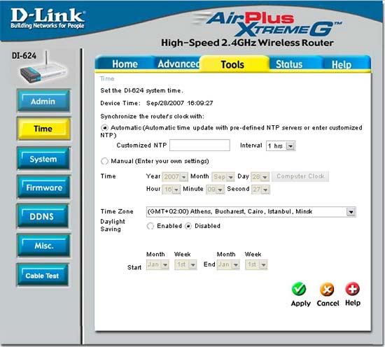This screenshot has height=347, width=385.
Task: Click the Help label beside Cancel
Action: 353,303
